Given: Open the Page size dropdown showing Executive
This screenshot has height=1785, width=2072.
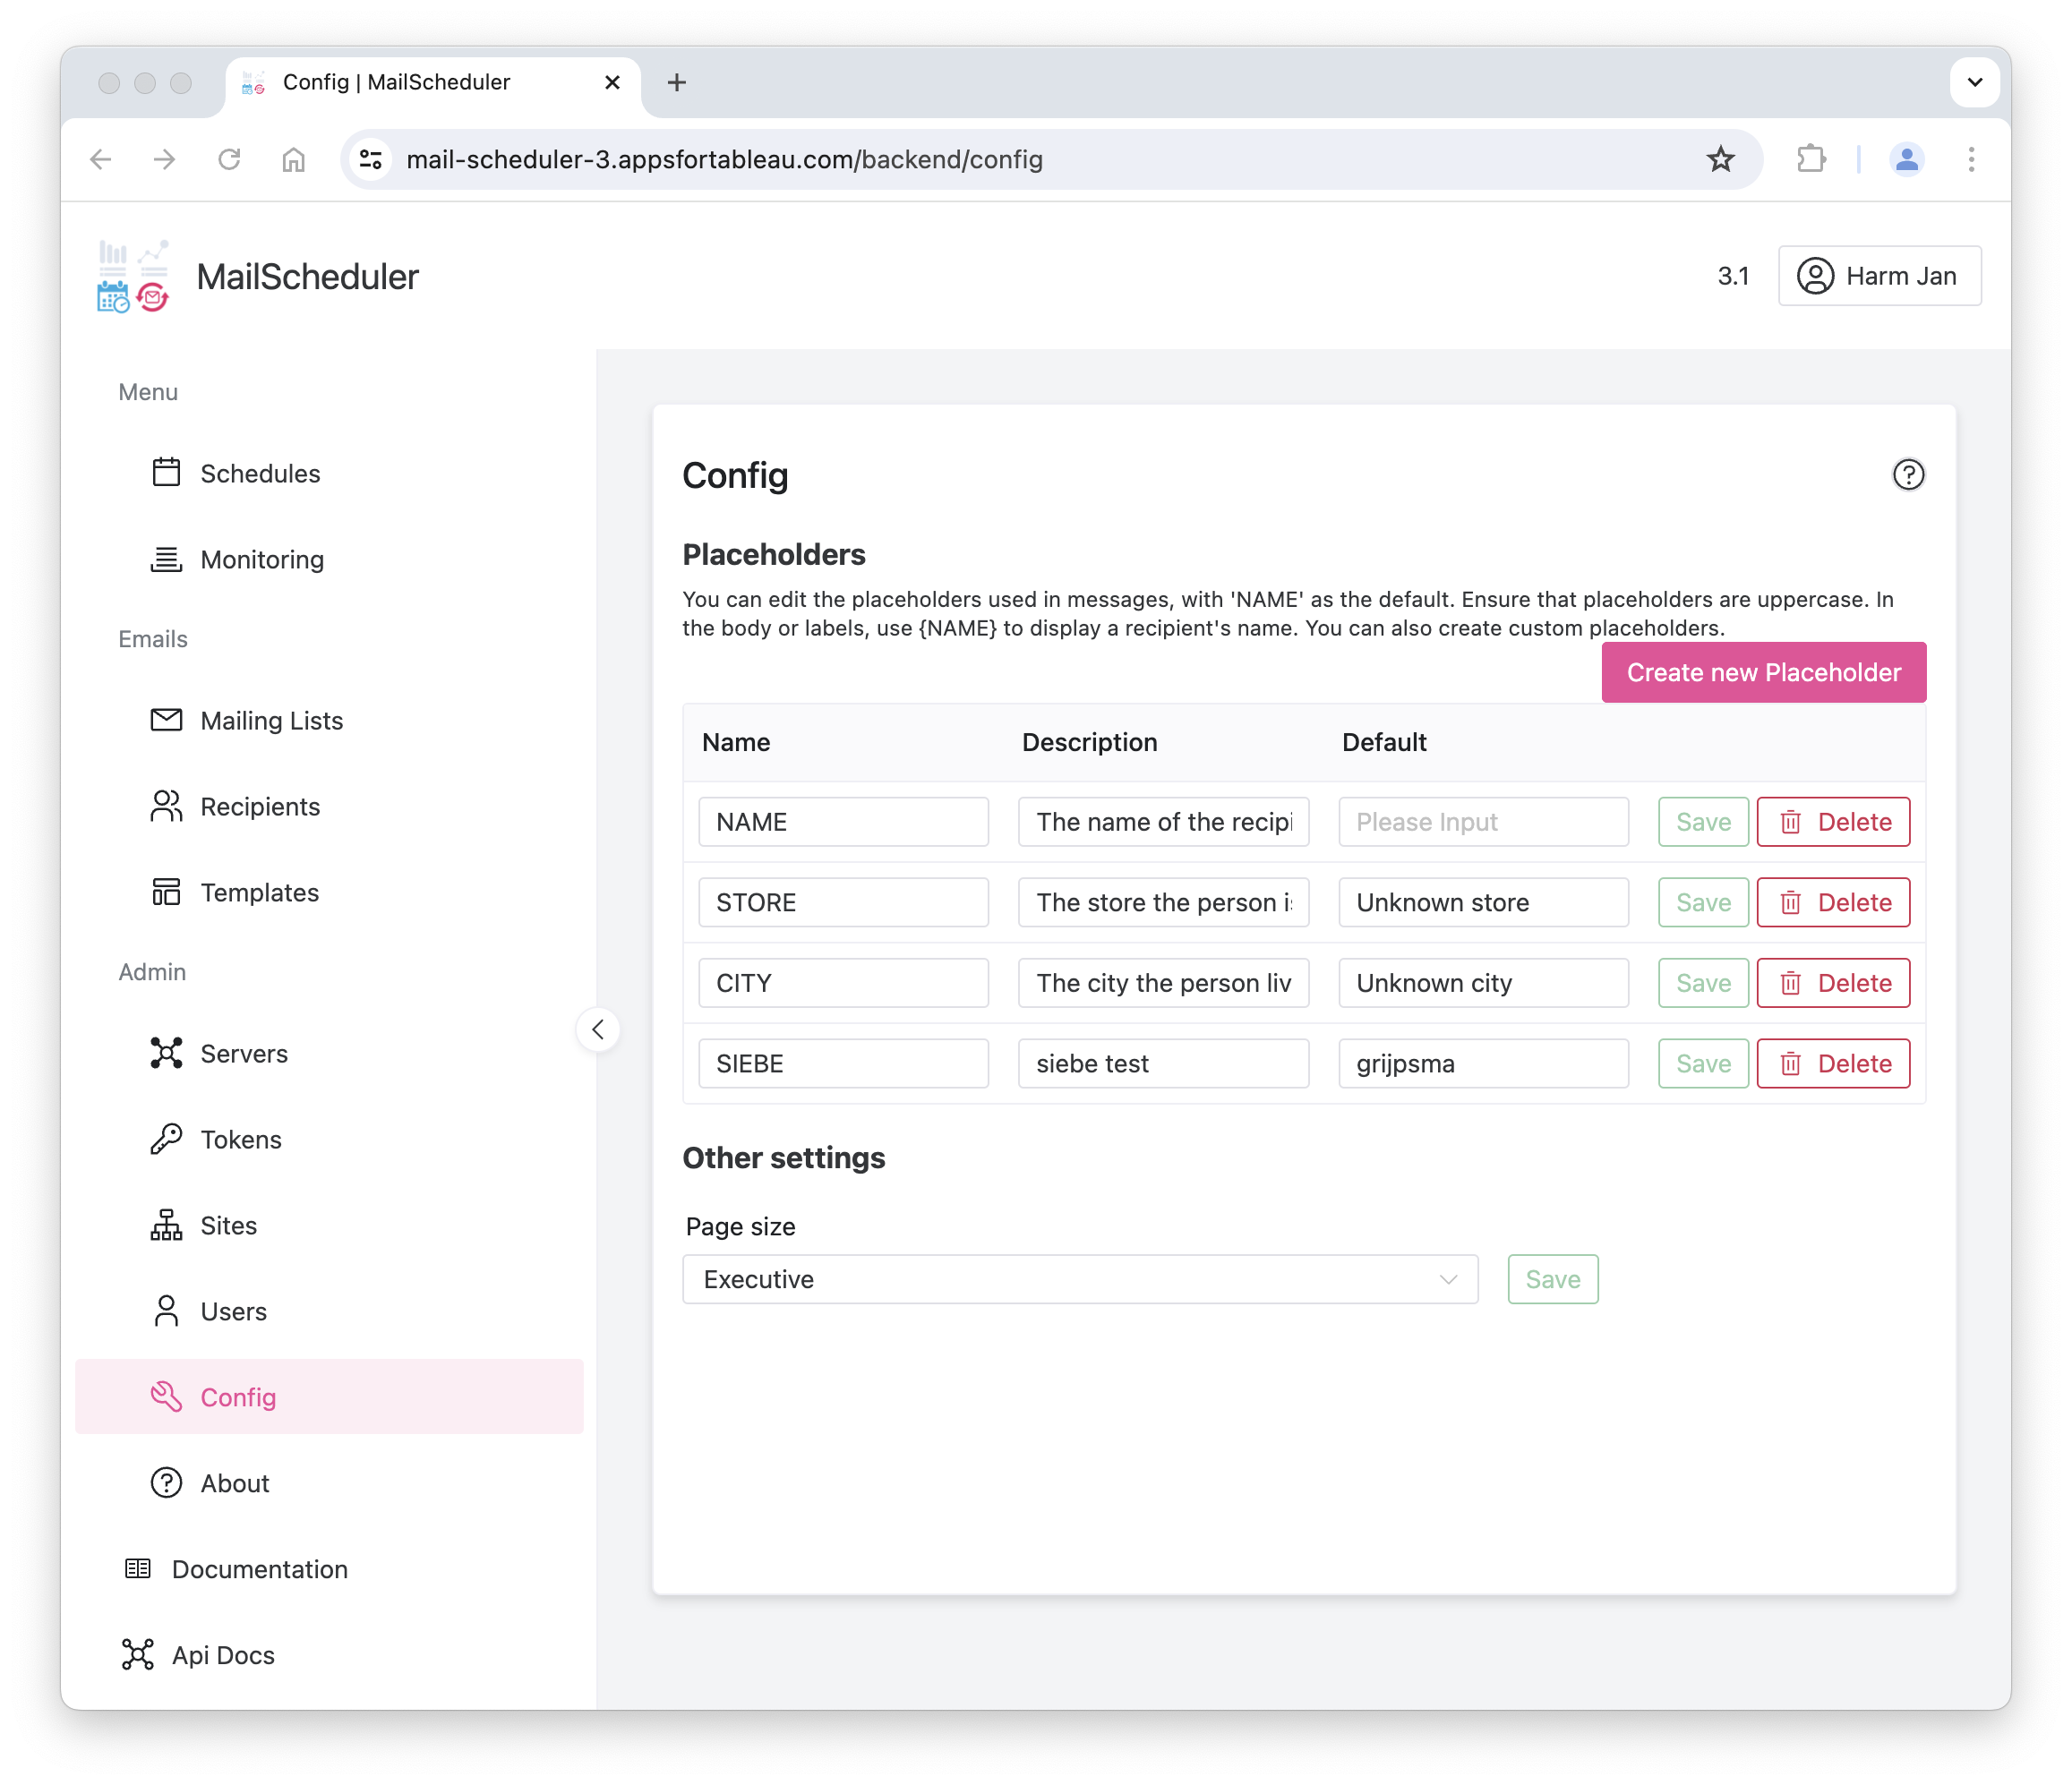Looking at the screenshot, I should [1079, 1279].
